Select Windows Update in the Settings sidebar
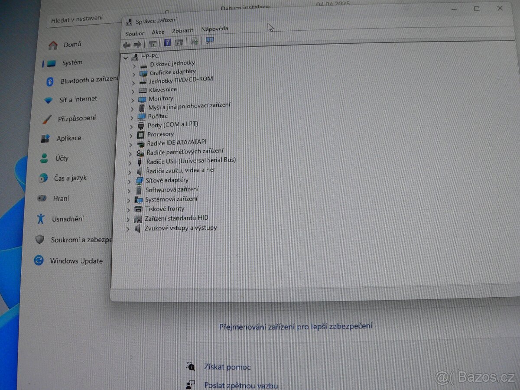520x390 pixels. (x=76, y=261)
